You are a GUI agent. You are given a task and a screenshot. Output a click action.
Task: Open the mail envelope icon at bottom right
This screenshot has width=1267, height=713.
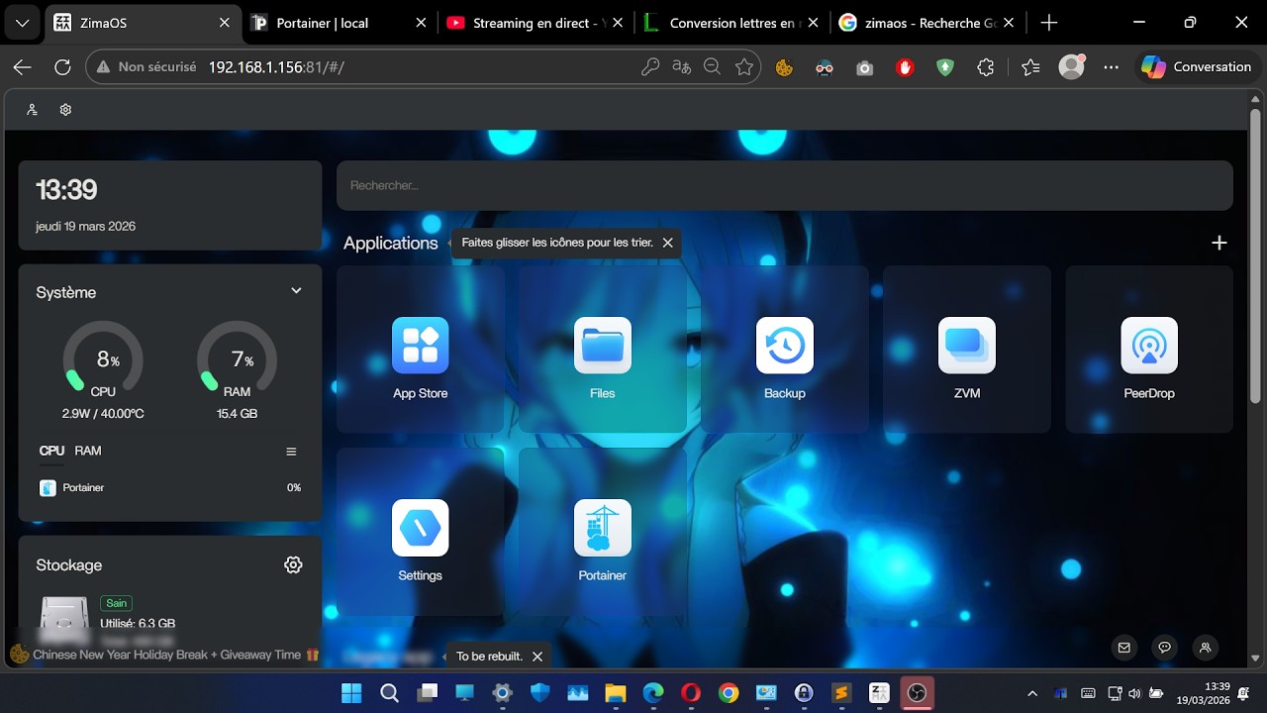1123,648
